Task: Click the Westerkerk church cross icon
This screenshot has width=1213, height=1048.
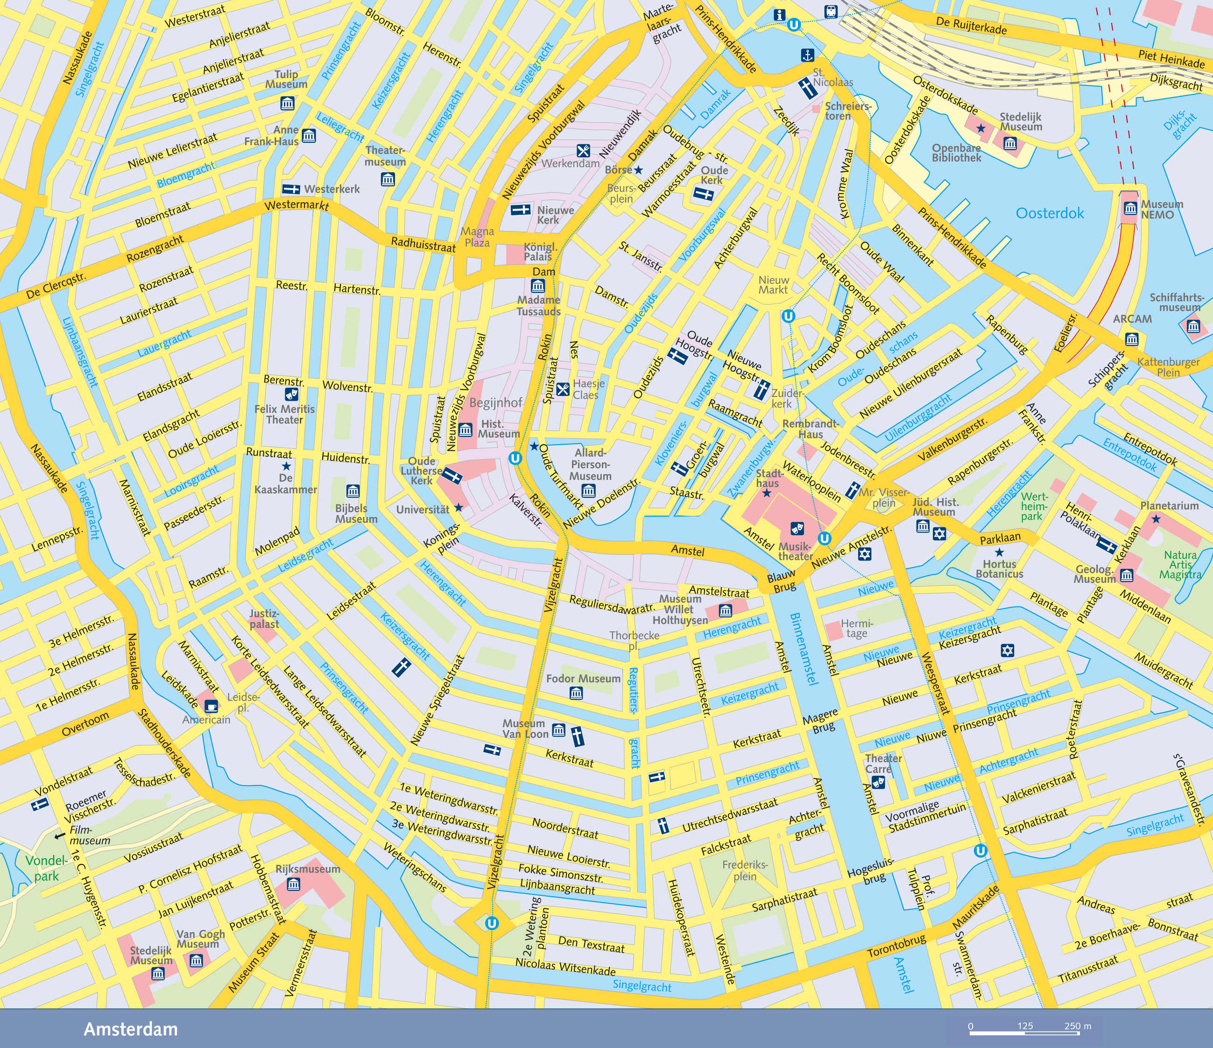Action: coord(291,189)
